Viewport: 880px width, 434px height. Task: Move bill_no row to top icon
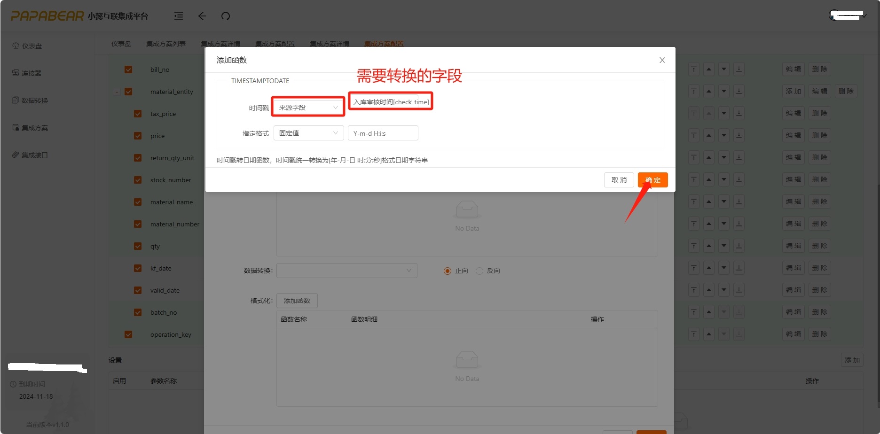pos(694,70)
